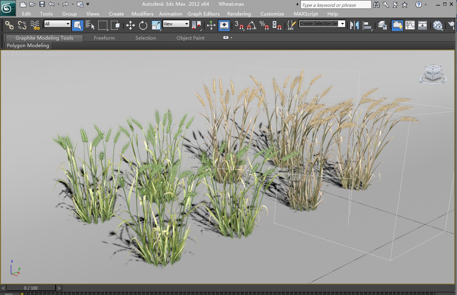
Task: Activate Select and Link tool
Action: coord(9,25)
